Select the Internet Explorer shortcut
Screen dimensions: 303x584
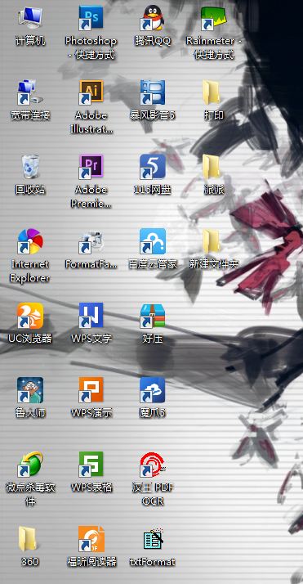[30, 241]
